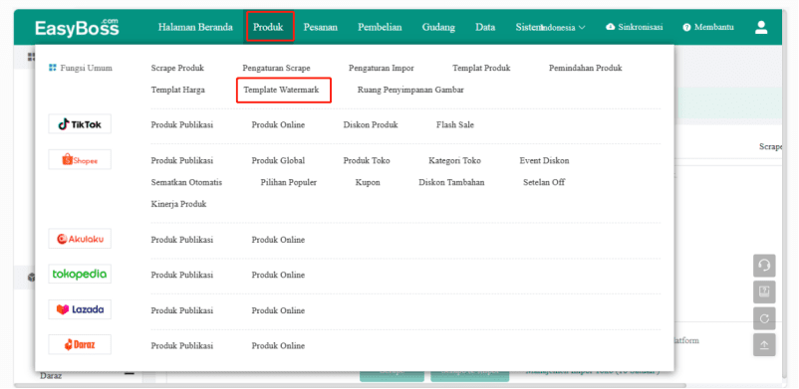The height and width of the screenshot is (389, 799).
Task: Select the Tokopedia platform logo
Action: pyautogui.click(x=80, y=274)
